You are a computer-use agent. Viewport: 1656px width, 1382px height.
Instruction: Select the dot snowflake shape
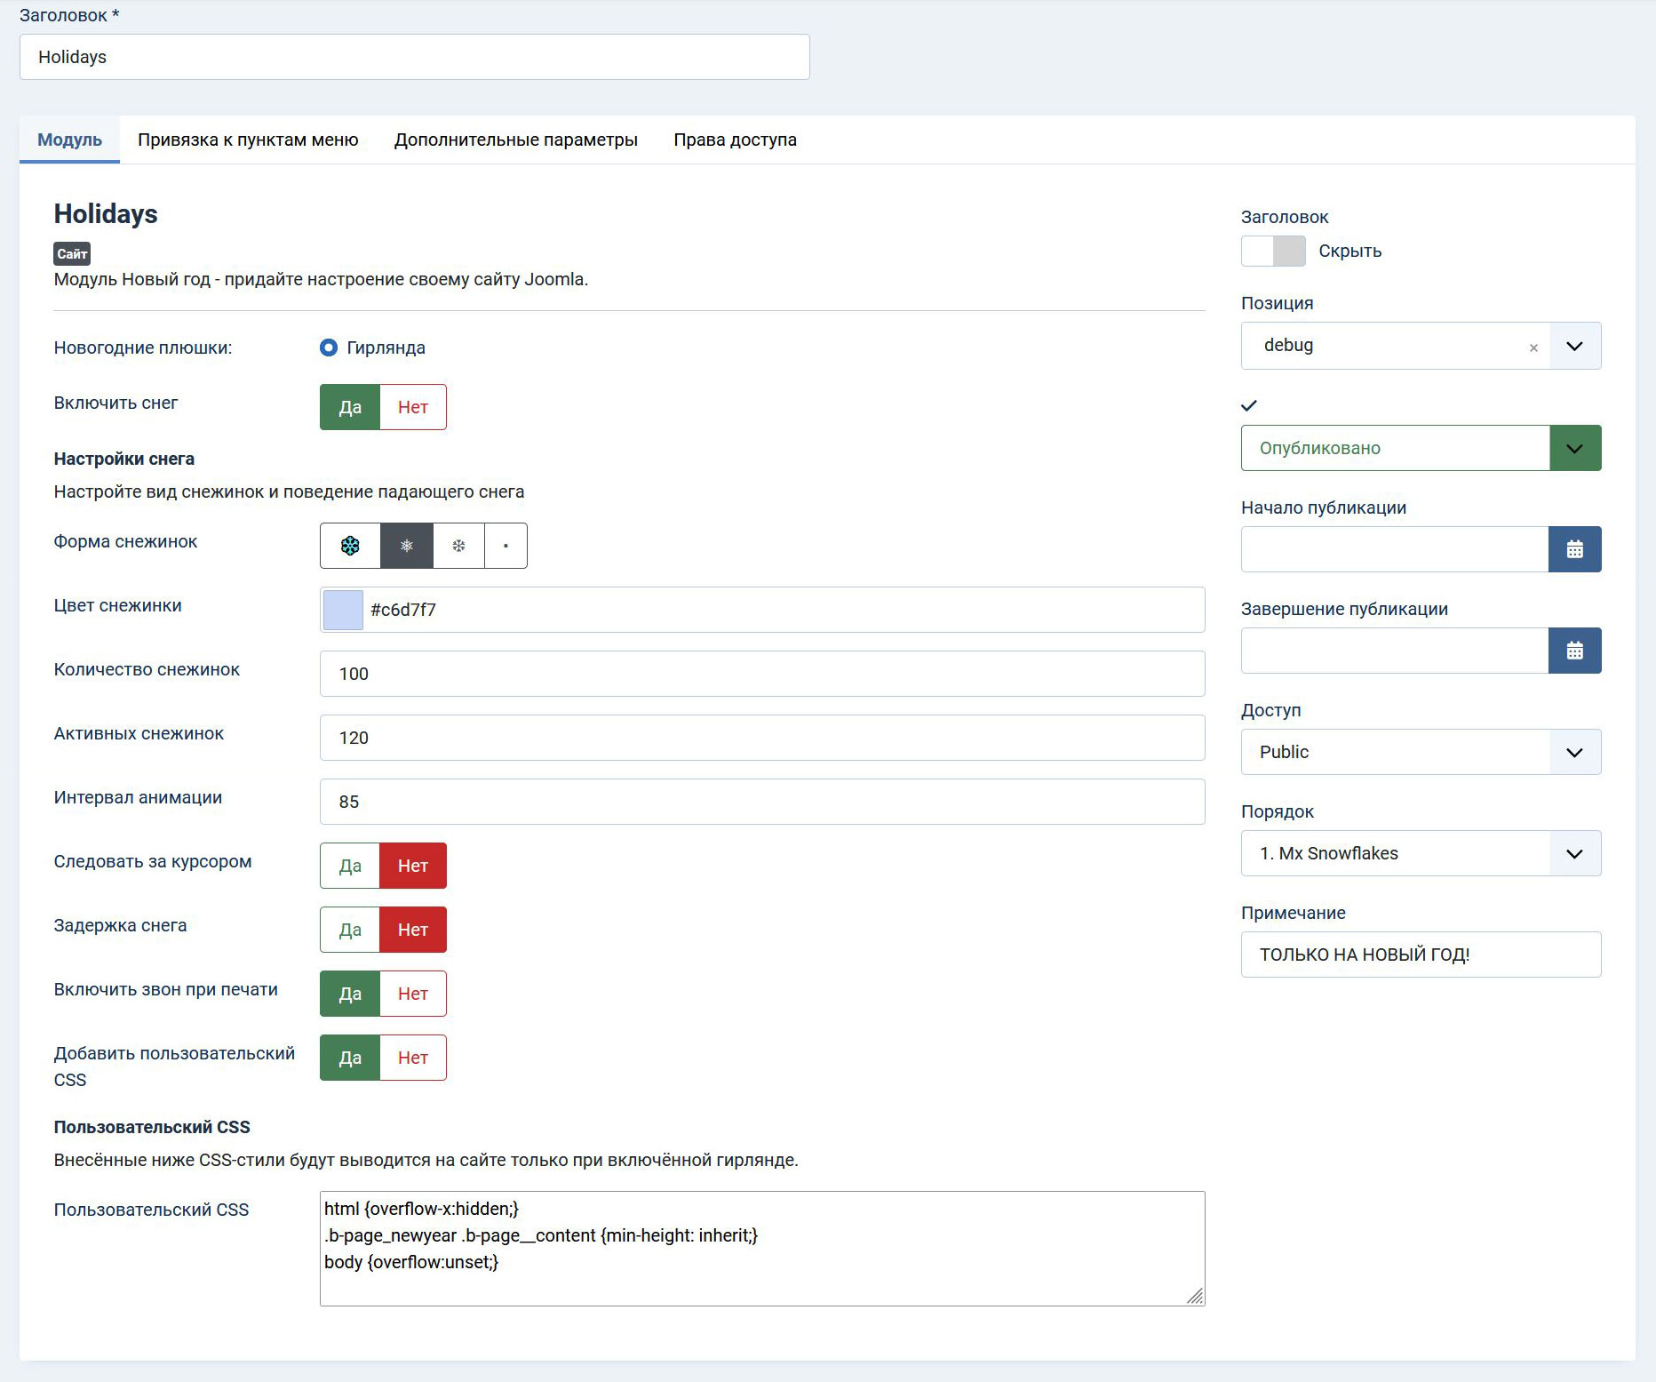tap(506, 546)
